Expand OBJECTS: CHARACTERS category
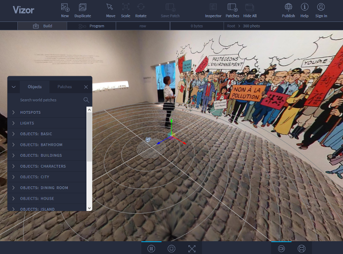This screenshot has height=254, width=343. pos(47,166)
